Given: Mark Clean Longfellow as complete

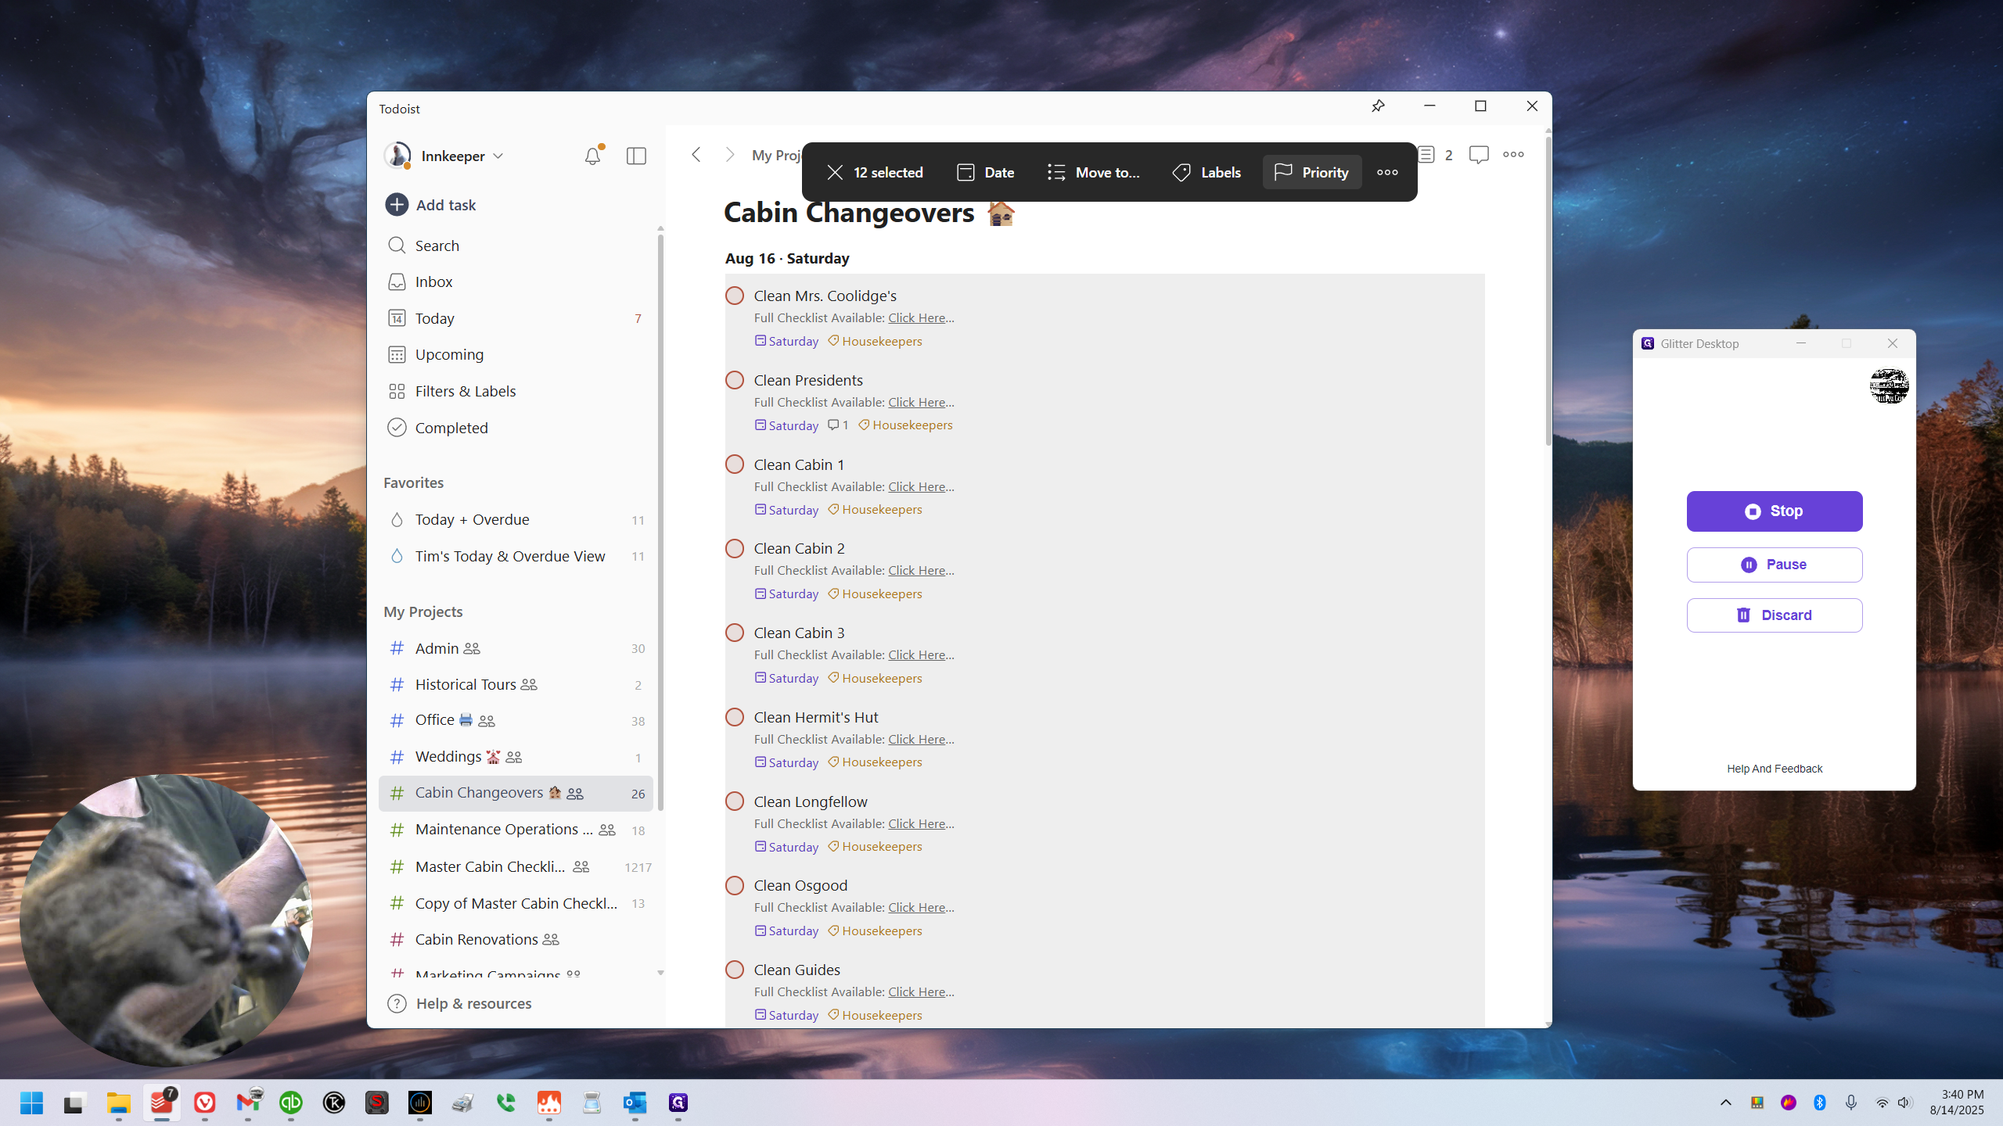Looking at the screenshot, I should tap(735, 801).
